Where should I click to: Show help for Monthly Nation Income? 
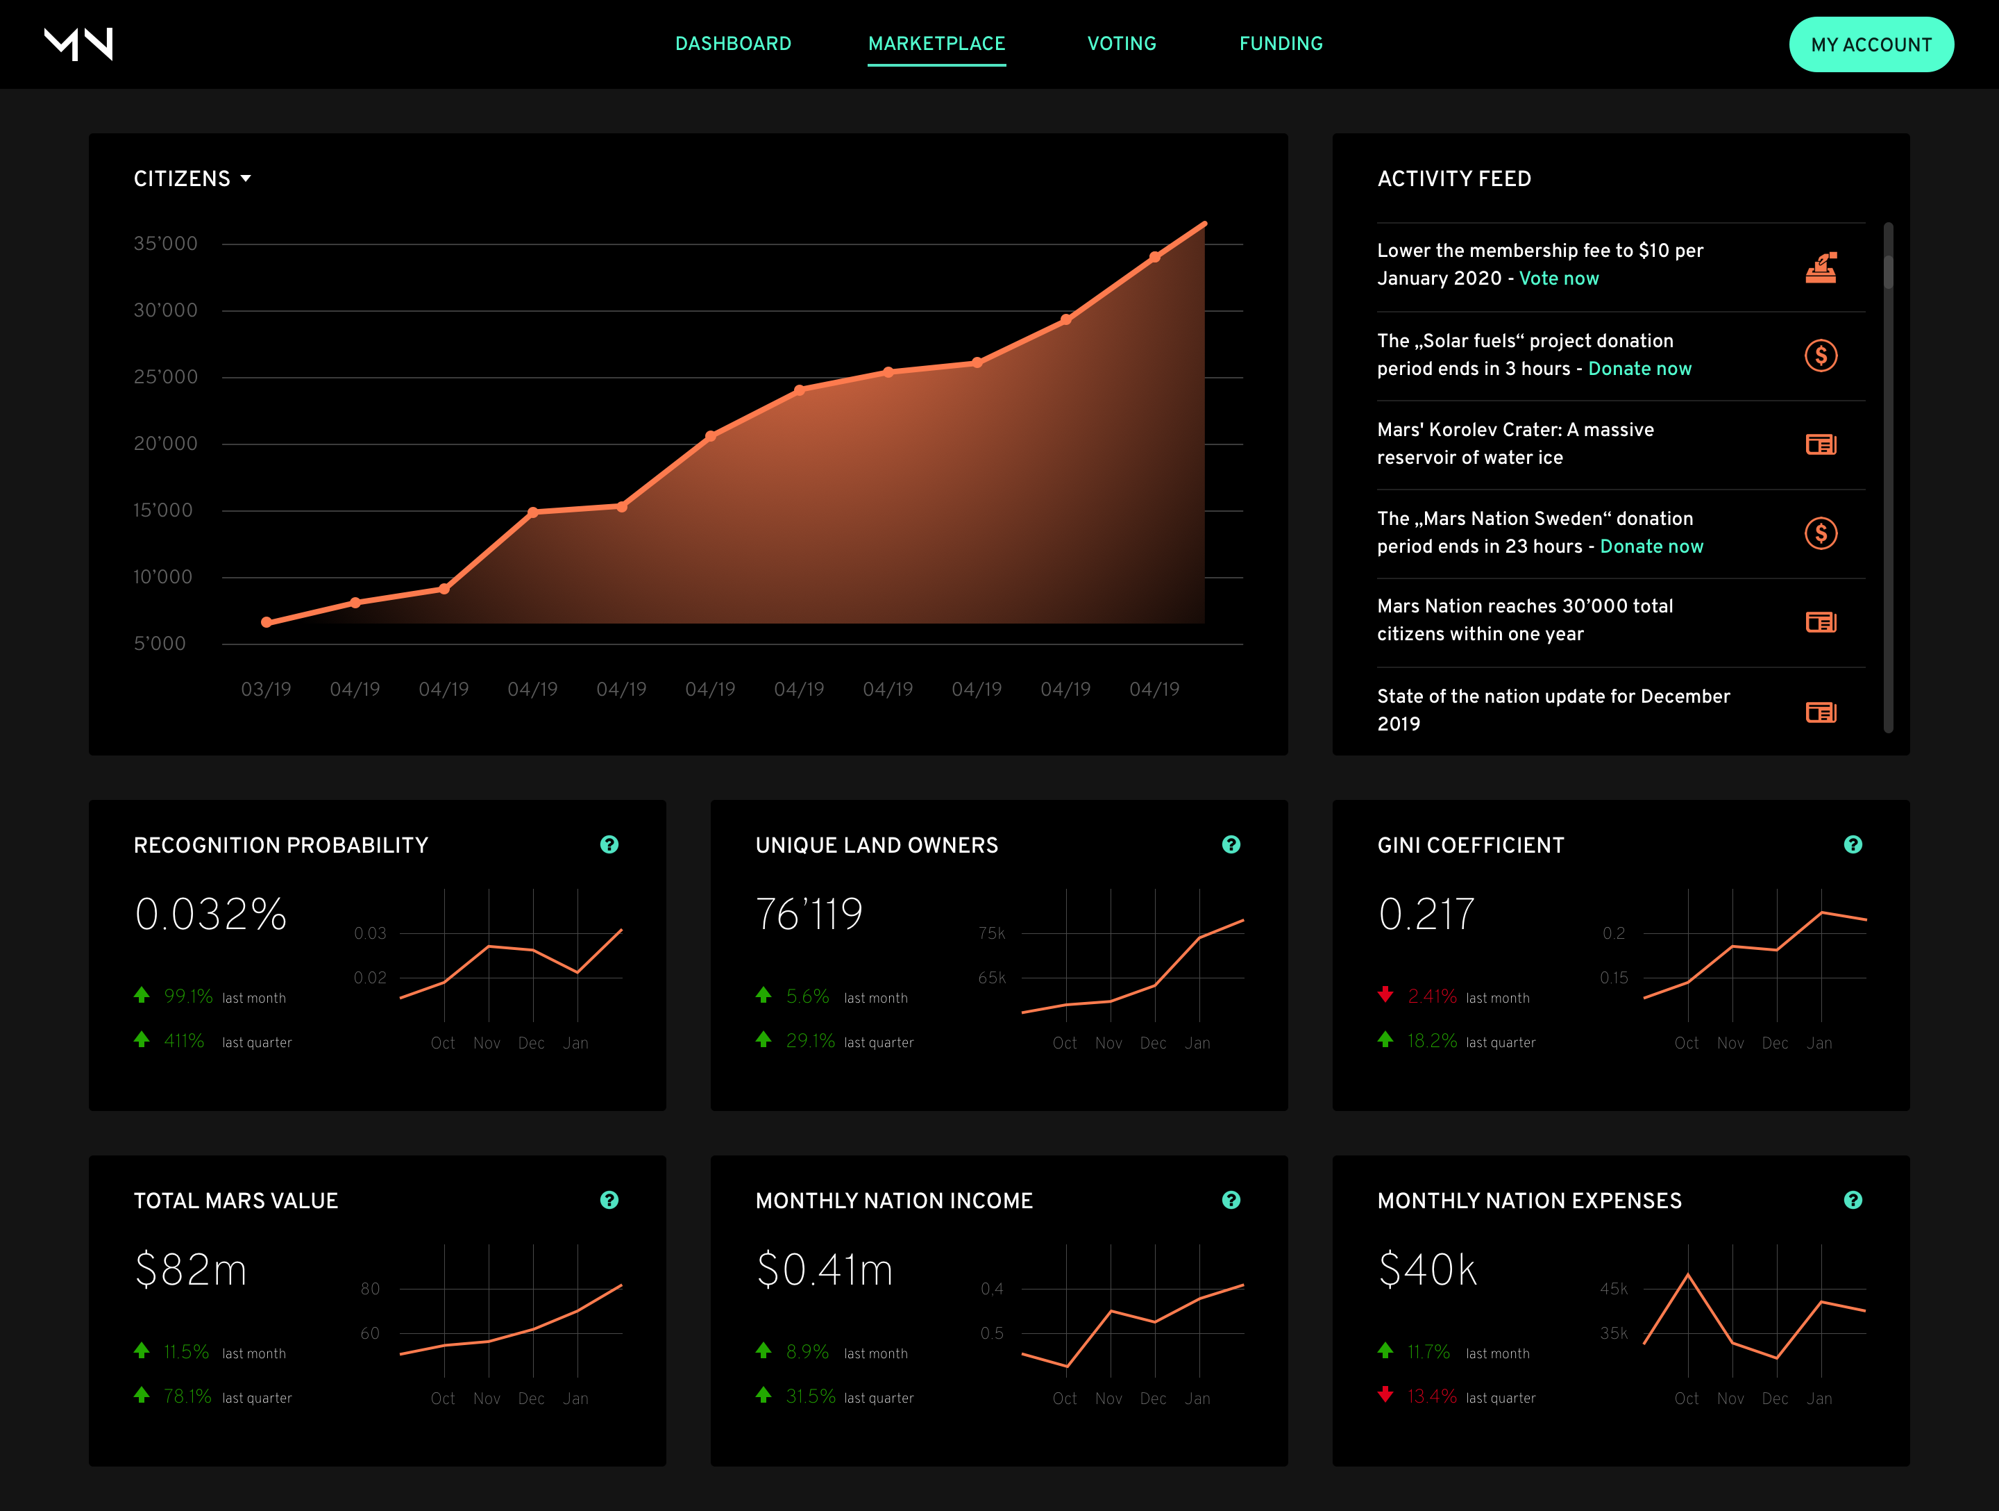coord(1231,1200)
